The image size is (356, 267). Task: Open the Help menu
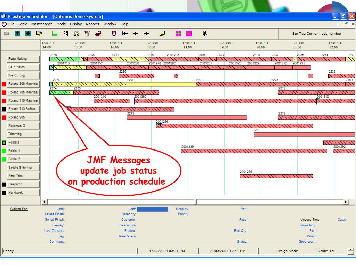tap(124, 24)
